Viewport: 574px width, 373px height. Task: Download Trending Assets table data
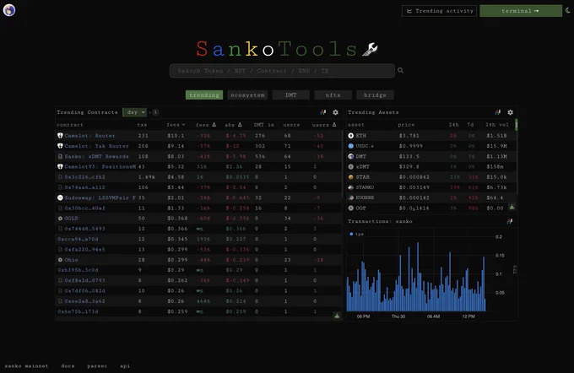[512, 207]
